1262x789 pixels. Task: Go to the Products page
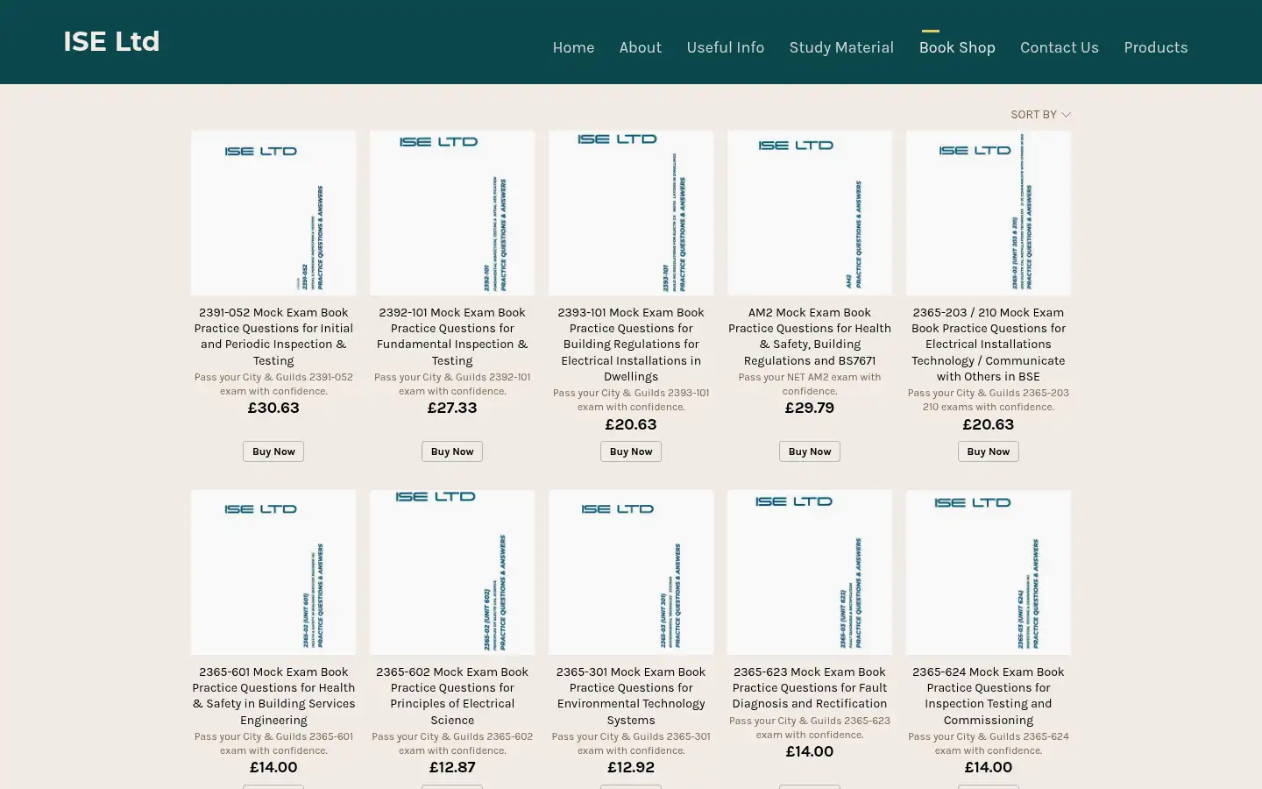coord(1156,47)
